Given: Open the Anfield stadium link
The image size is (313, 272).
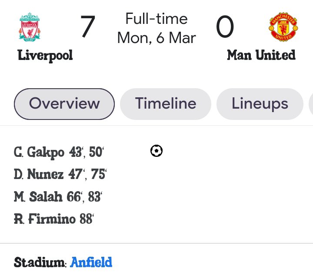Looking at the screenshot, I should 91,262.
